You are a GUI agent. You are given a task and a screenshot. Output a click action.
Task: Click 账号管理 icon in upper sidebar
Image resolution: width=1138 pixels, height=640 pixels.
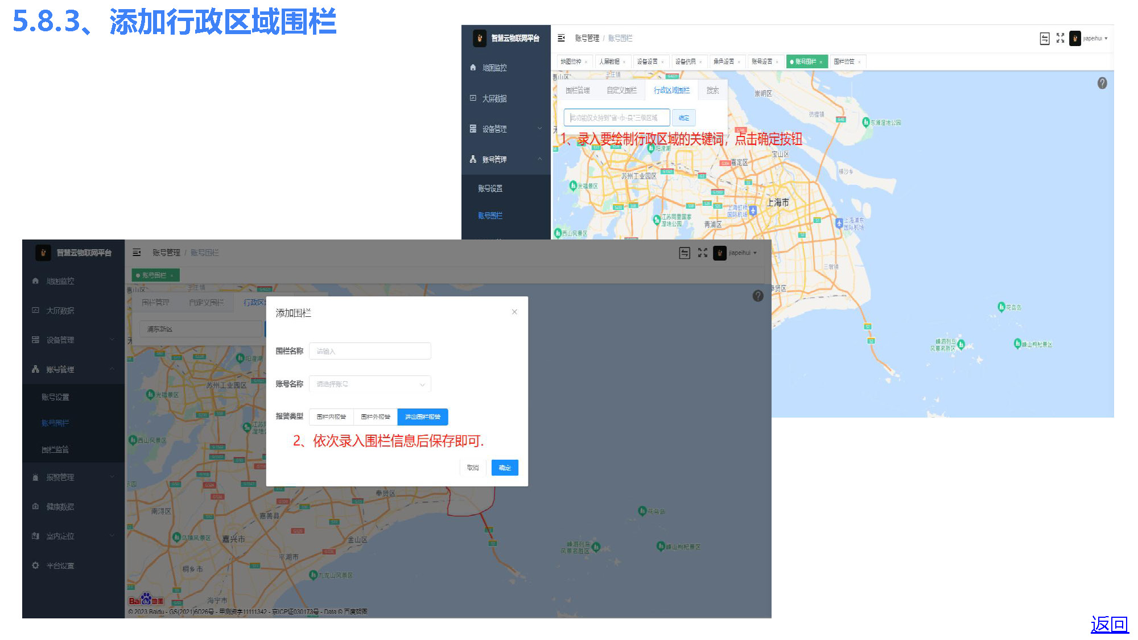(473, 159)
